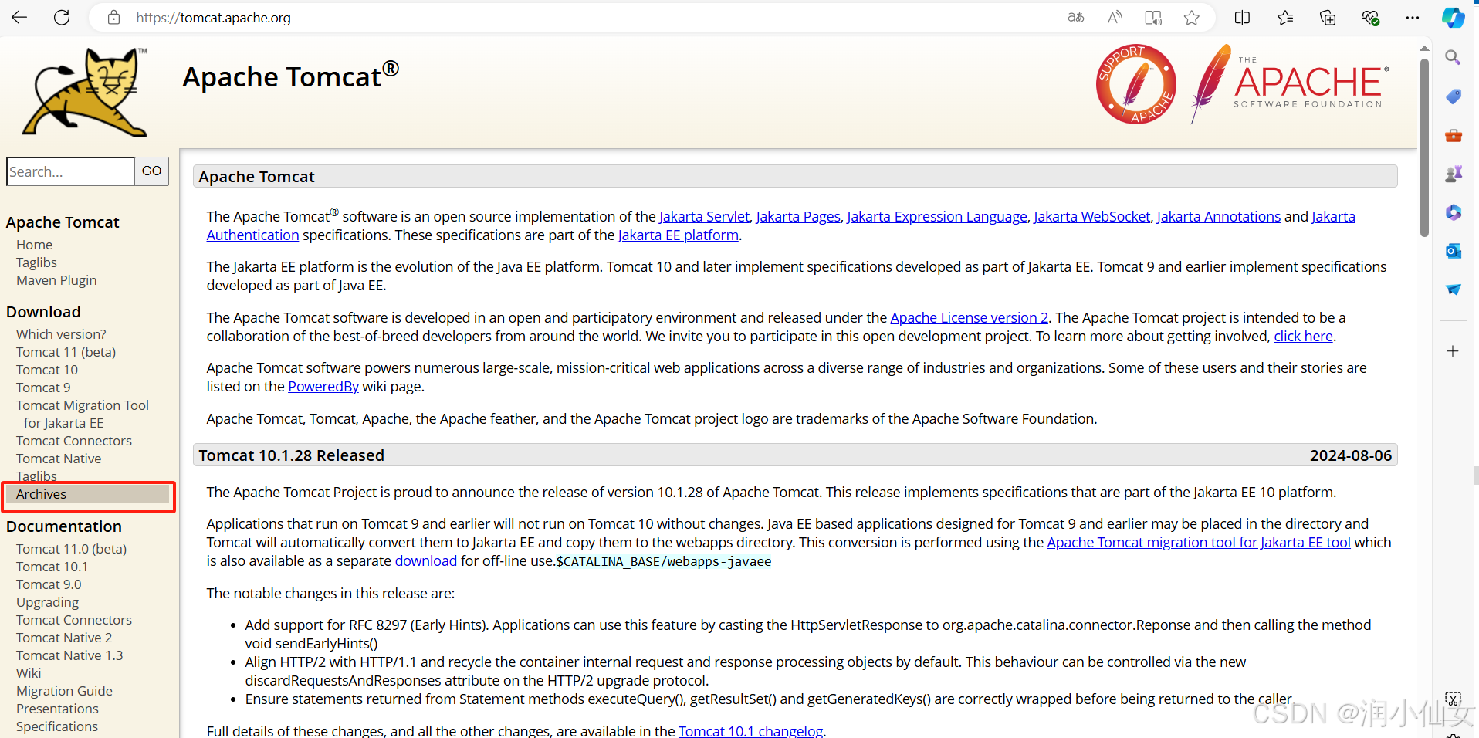Viewport: 1479px width, 738px height.
Task: Open Tomcat Connectors under Download
Action: 74,441
